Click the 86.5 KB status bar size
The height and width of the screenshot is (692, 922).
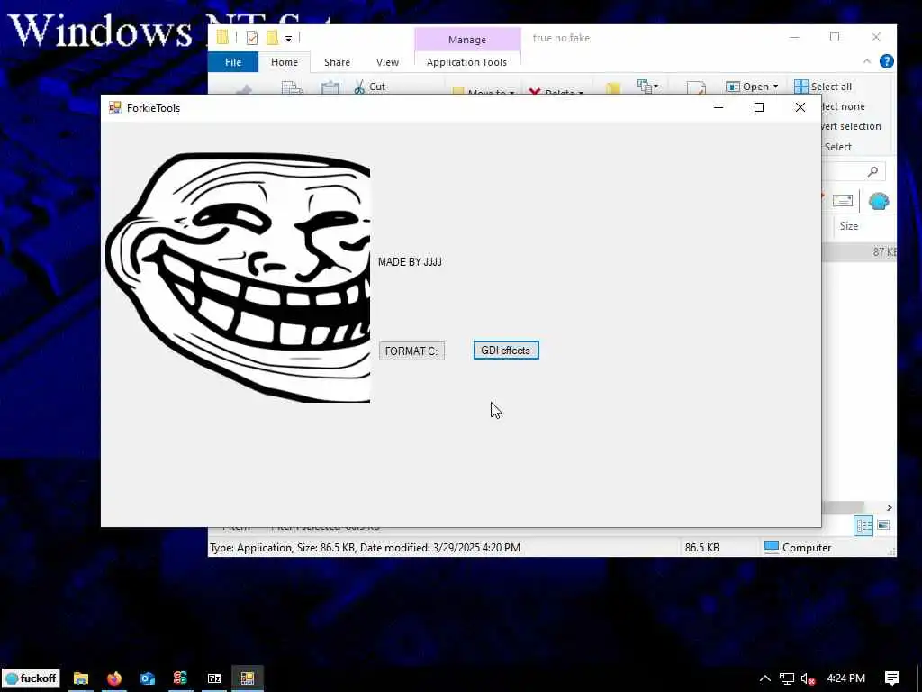(x=702, y=548)
